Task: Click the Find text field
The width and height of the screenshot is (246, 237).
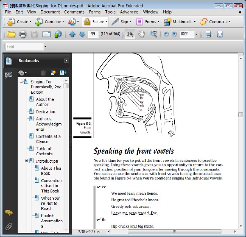Action: point(25,46)
